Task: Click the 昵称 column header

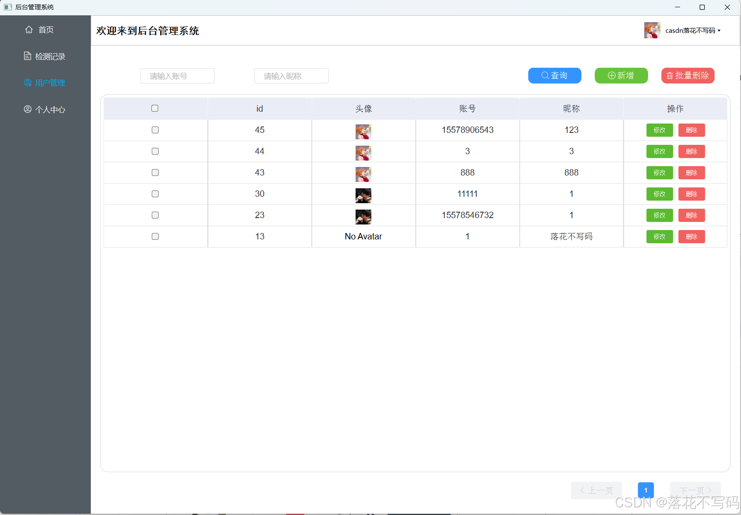Action: pyautogui.click(x=571, y=109)
